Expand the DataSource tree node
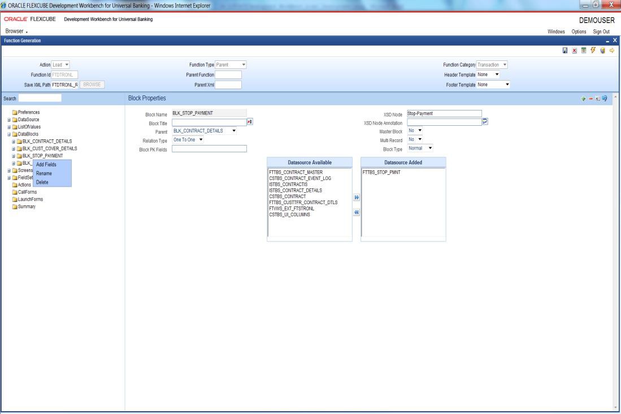Screen dimensions: 621x414 coord(9,120)
